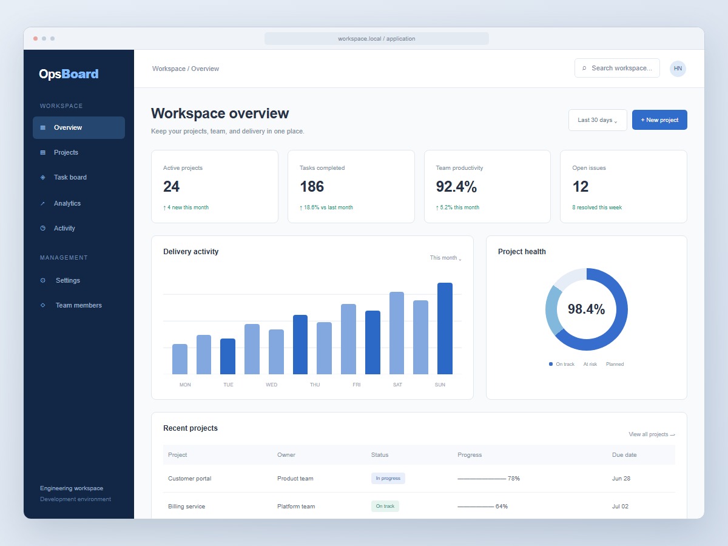The width and height of the screenshot is (728, 546).
Task: Open the Customer portal project row
Action: (419, 479)
